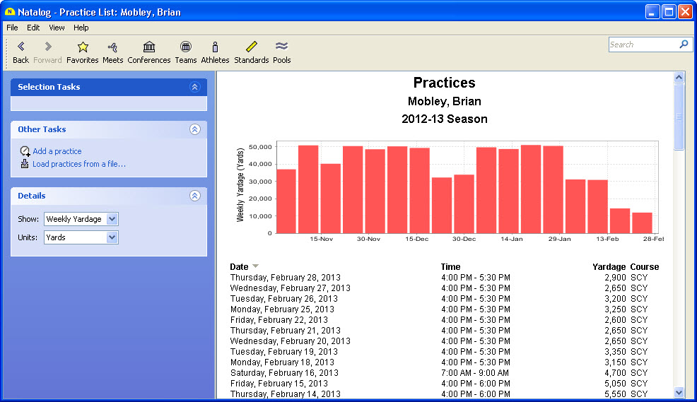
Task: Open the Show Weekly Yardage dropdown
Action: point(112,219)
